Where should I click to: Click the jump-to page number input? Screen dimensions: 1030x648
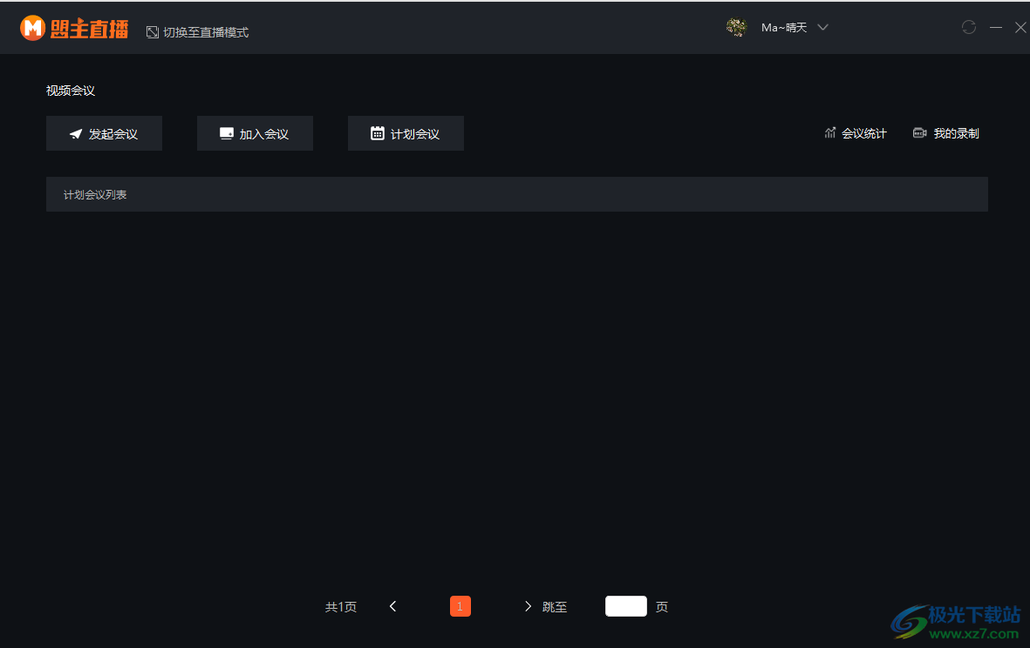coord(626,606)
